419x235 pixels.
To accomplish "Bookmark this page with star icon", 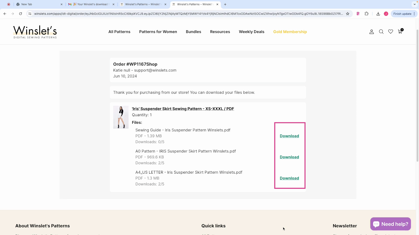I will 348,14.
